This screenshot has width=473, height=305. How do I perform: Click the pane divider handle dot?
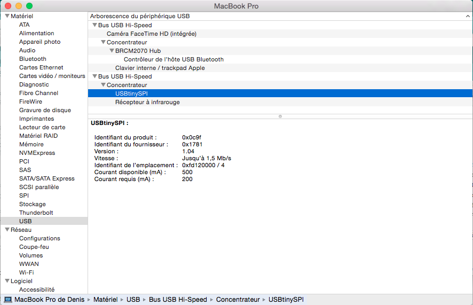pos(280,116)
